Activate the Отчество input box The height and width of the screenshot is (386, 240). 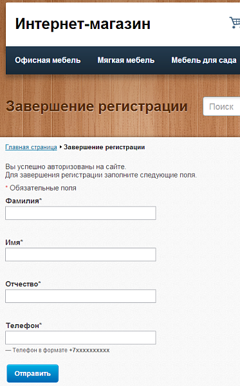coord(80,296)
